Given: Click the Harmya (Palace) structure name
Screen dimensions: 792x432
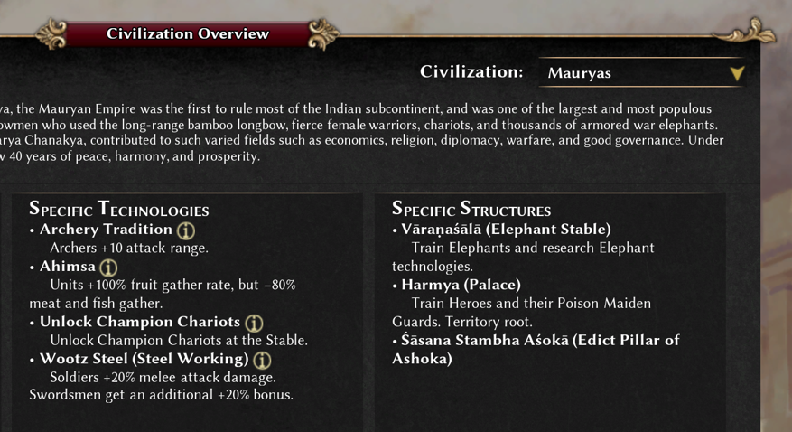Looking at the screenshot, I should coord(461,285).
